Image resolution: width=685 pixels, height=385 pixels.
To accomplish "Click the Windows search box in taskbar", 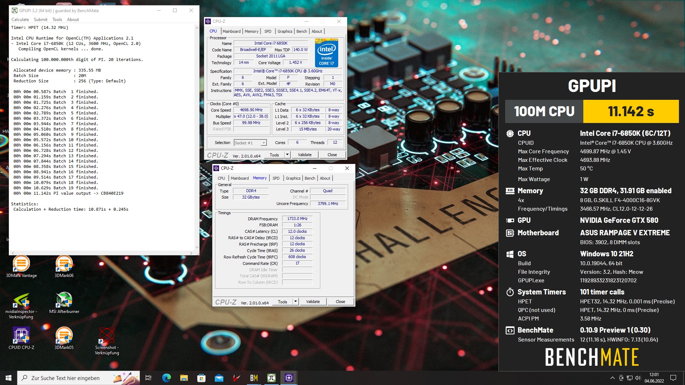I will pyautogui.click(x=78, y=378).
